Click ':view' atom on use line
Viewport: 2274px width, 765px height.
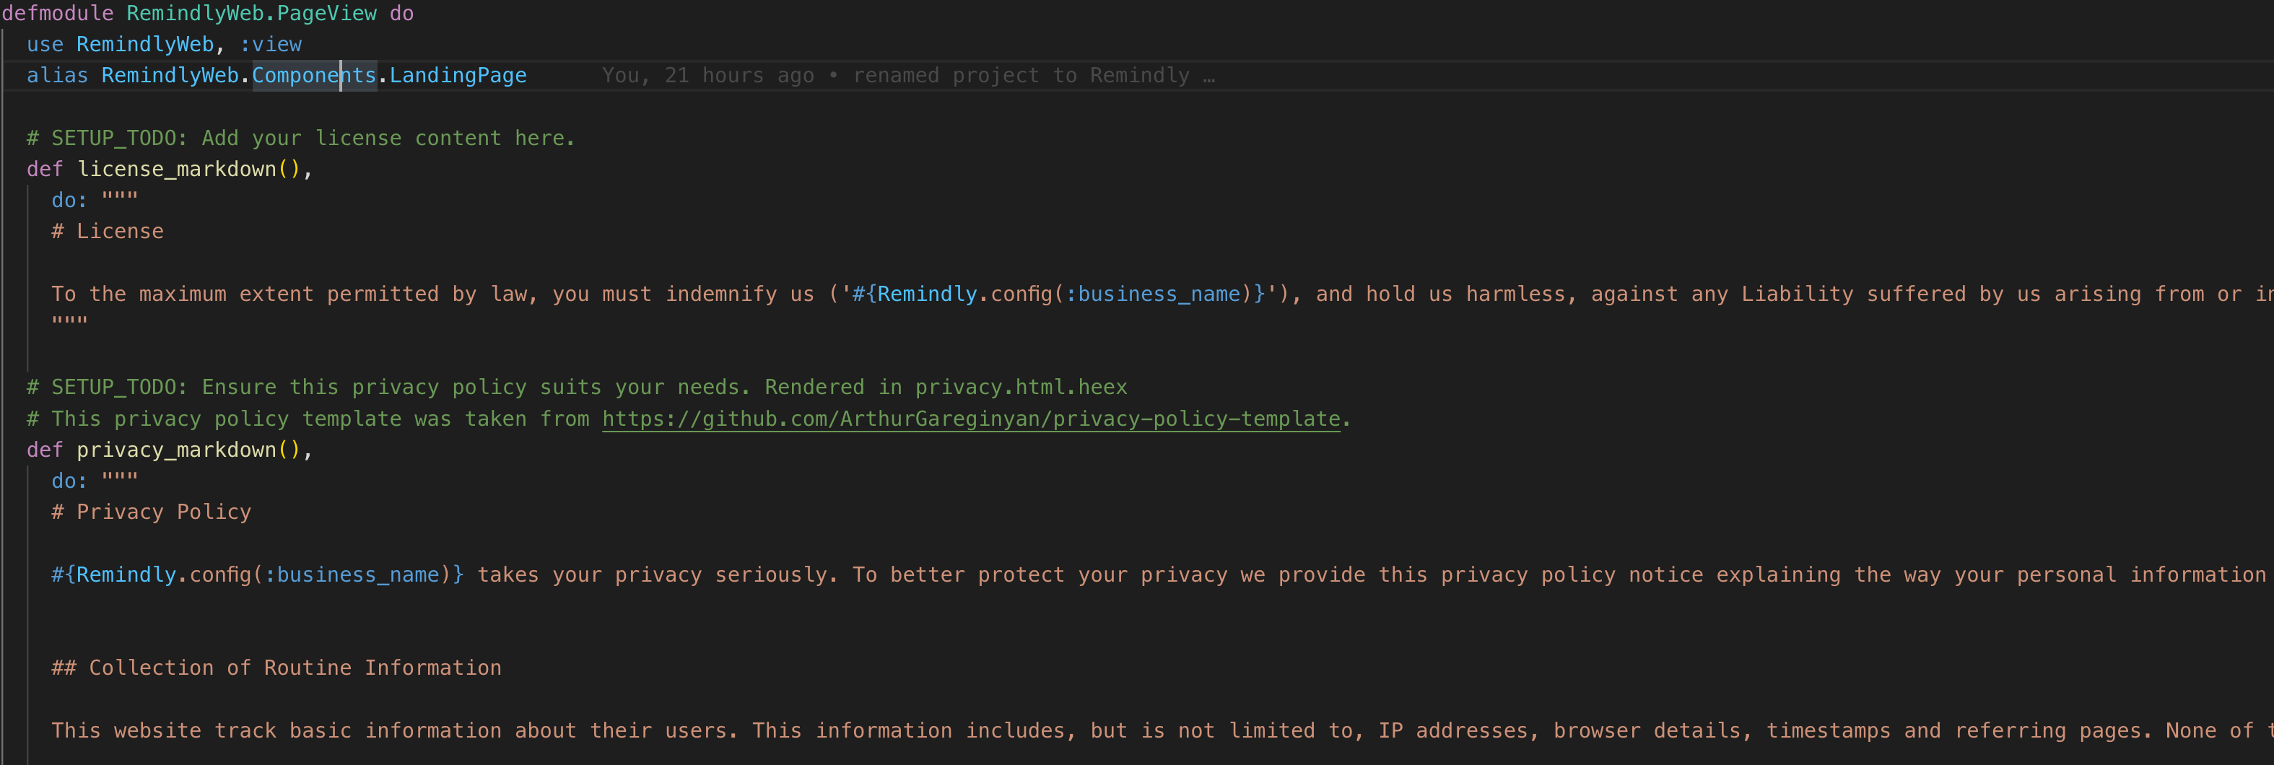[270, 44]
